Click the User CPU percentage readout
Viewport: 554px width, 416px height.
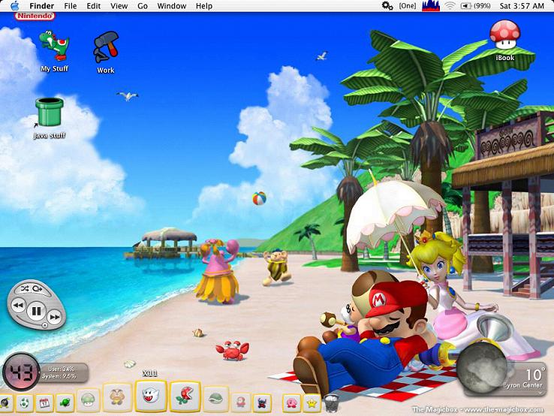point(61,369)
